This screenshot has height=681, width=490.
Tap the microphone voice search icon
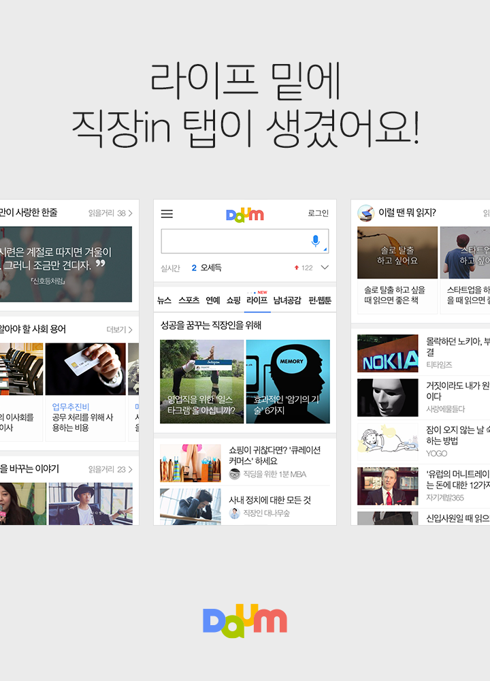coord(316,240)
